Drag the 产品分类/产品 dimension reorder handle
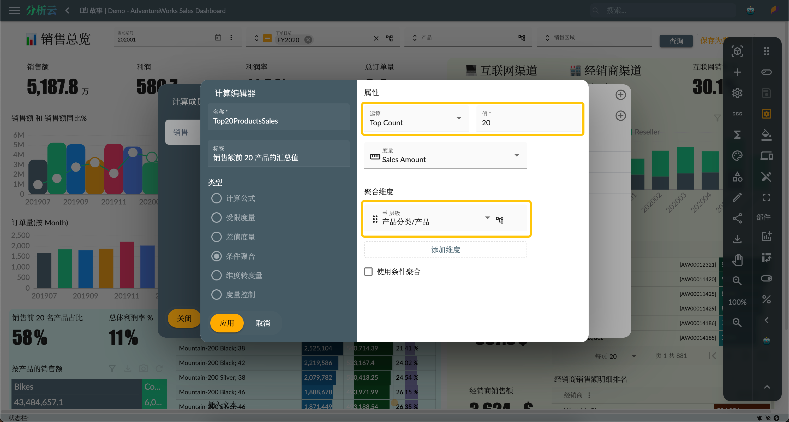 375,218
